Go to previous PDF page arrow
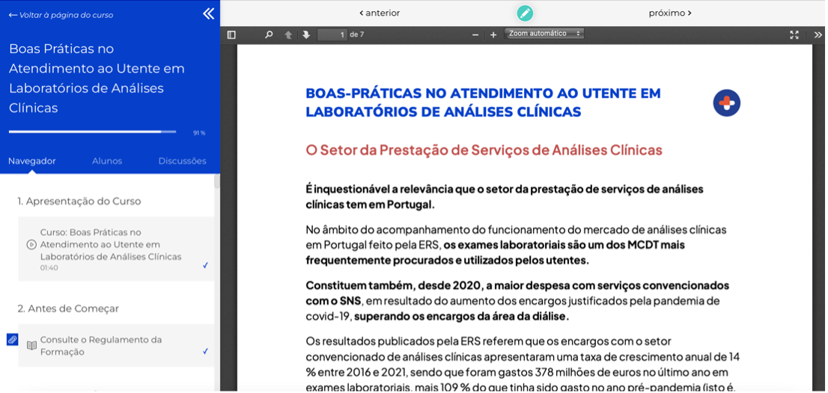Viewport: 828px width, 393px height. pos(288,34)
